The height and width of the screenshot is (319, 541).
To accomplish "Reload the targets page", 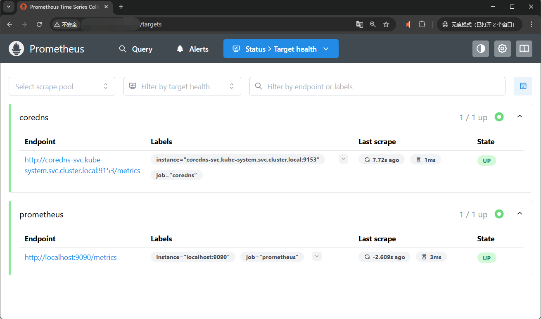I will coord(39,24).
